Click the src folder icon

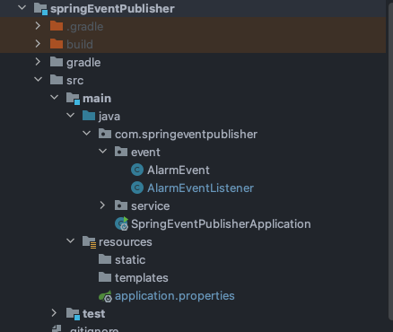[x=57, y=80]
